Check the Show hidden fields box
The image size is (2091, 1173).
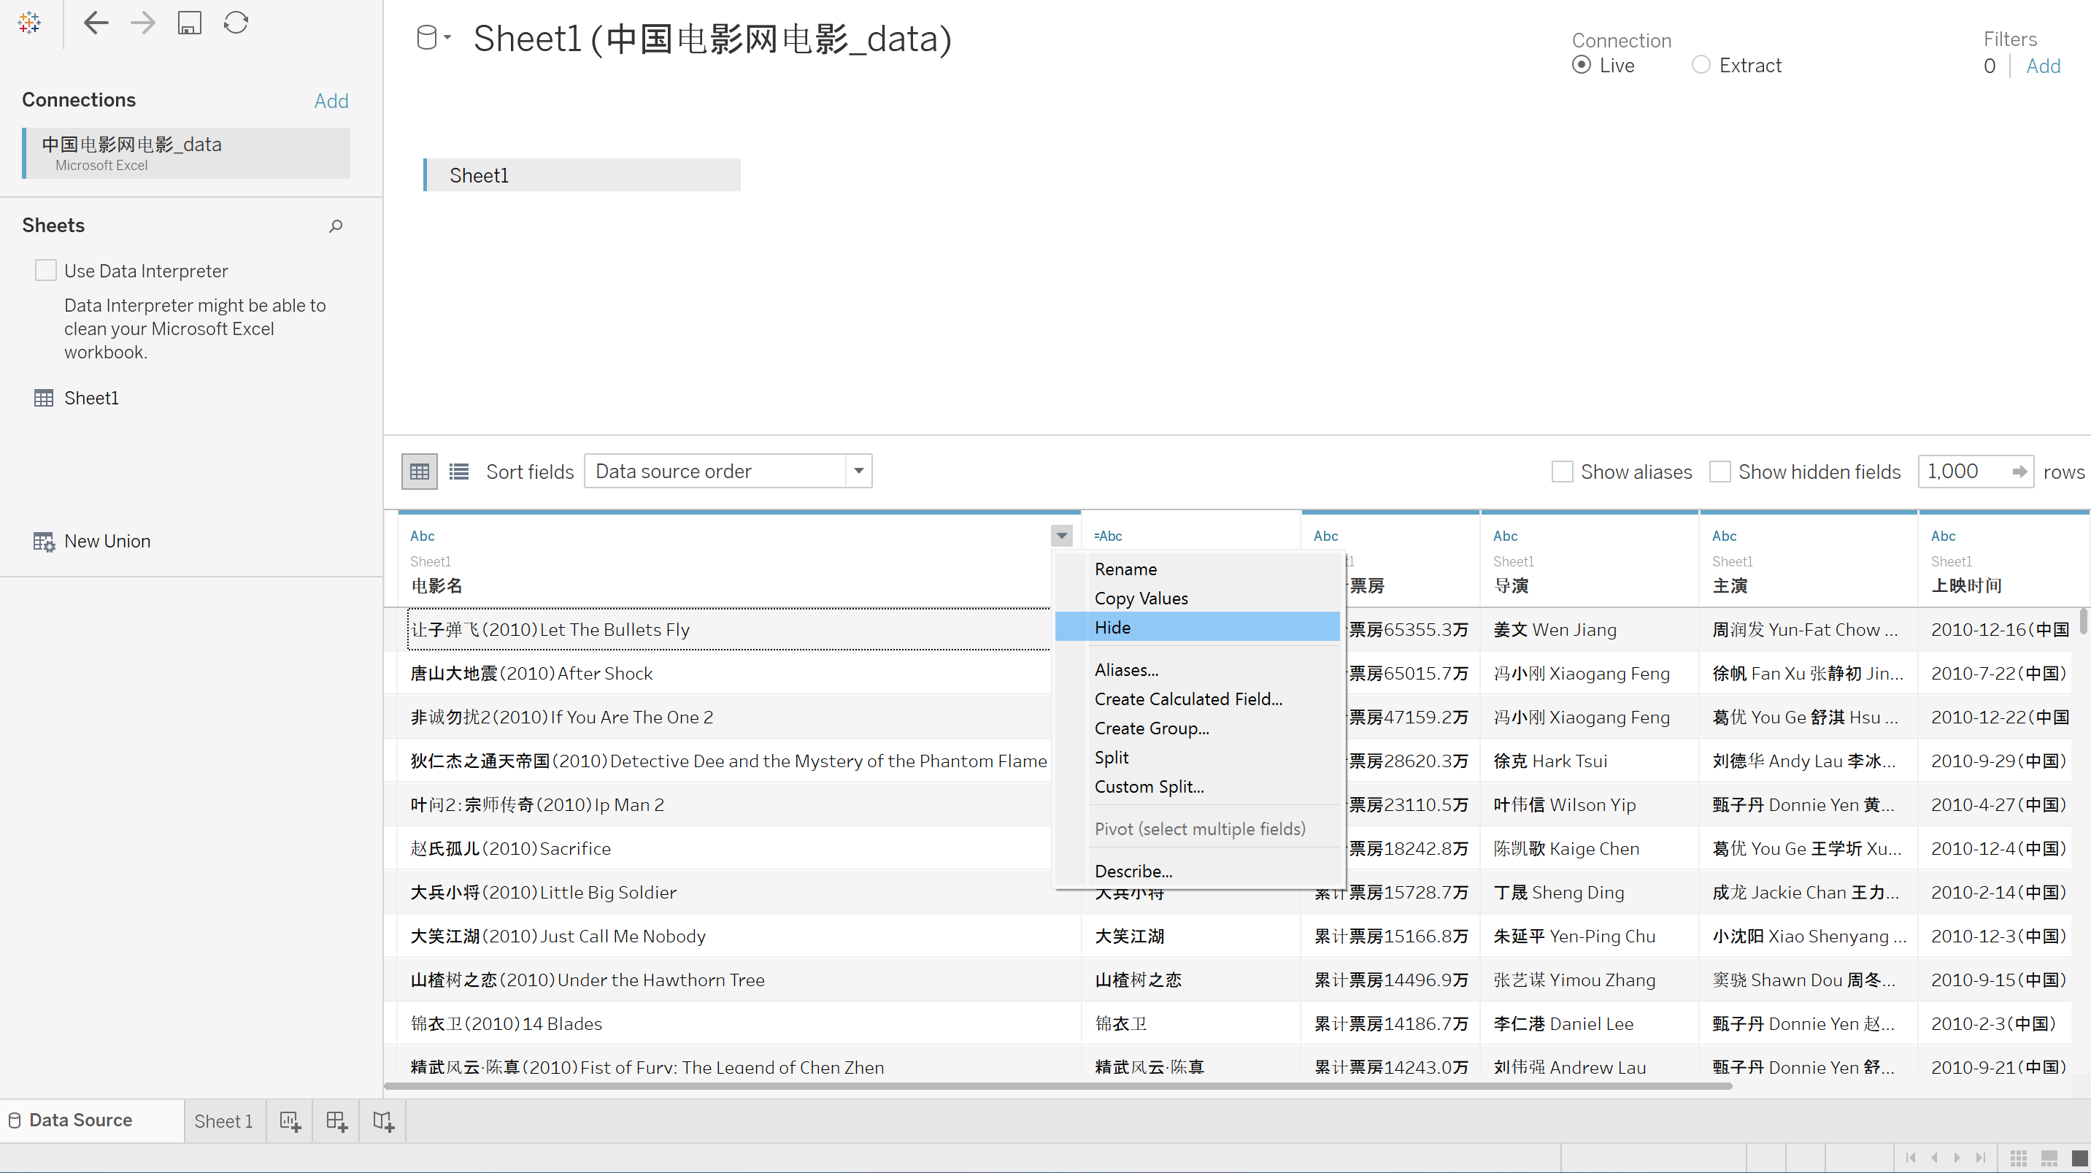[x=1720, y=472]
